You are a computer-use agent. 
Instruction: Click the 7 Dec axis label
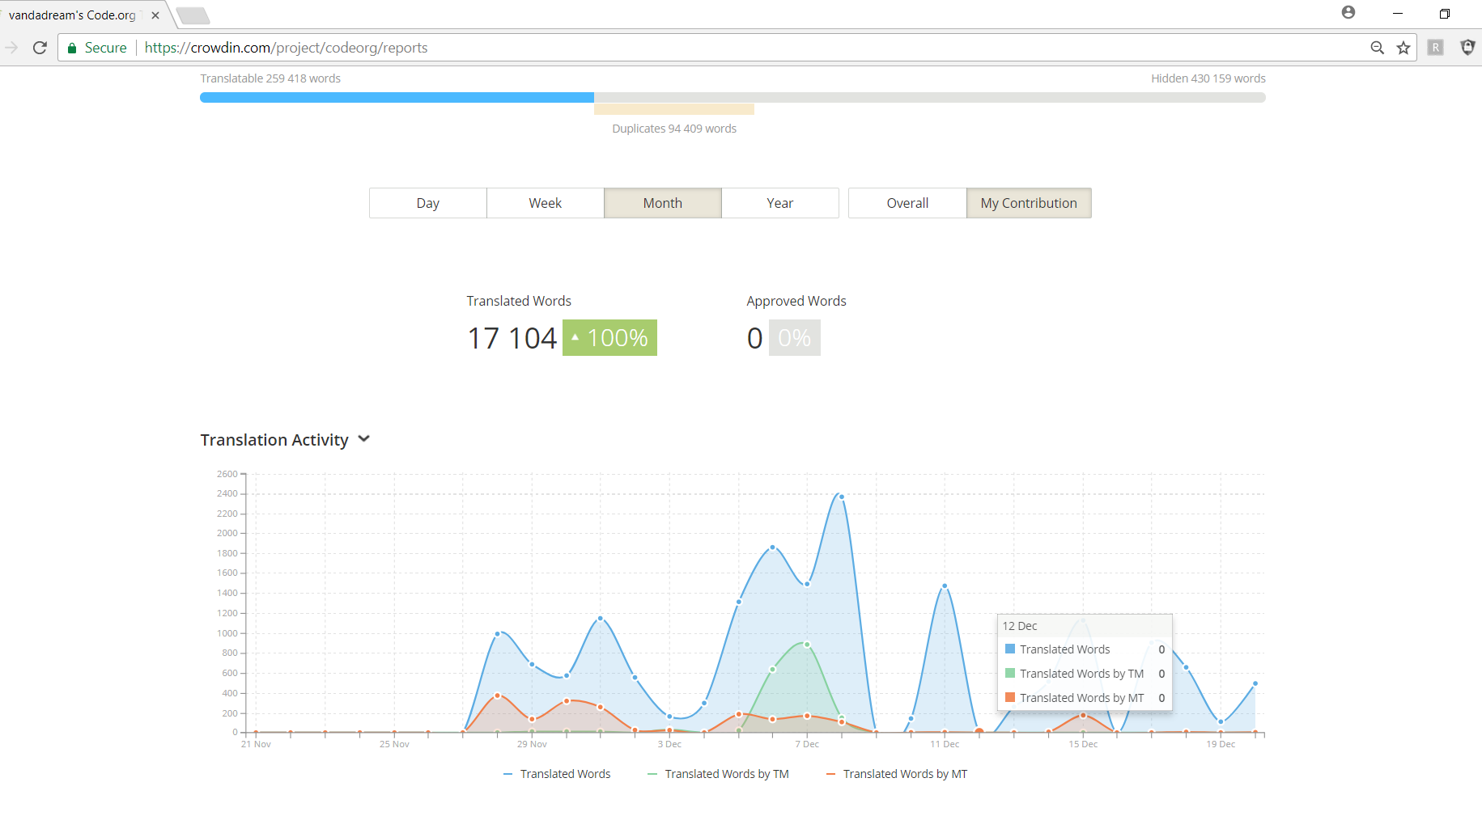tap(807, 744)
